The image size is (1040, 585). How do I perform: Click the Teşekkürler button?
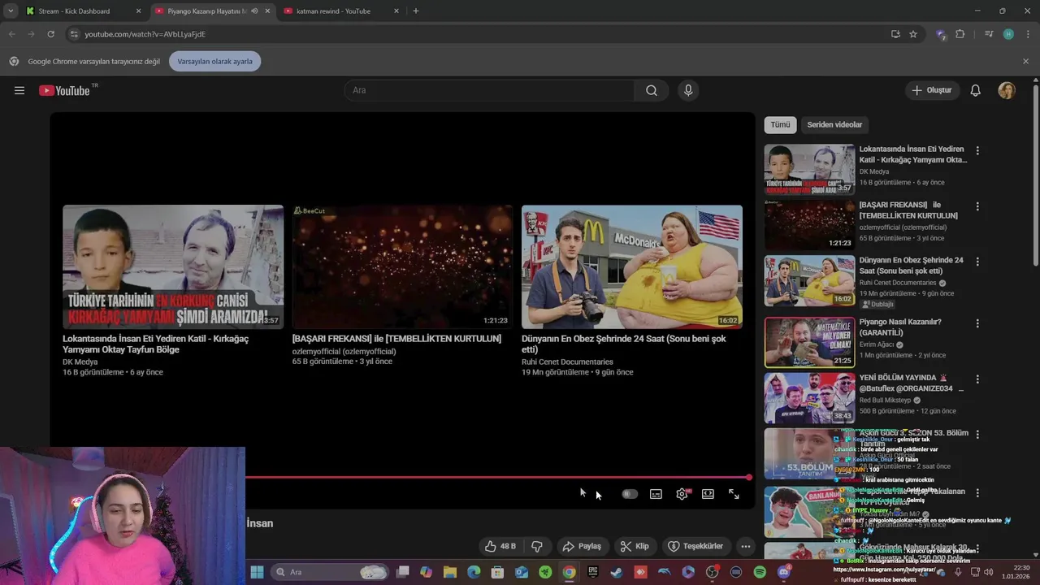pos(695,546)
